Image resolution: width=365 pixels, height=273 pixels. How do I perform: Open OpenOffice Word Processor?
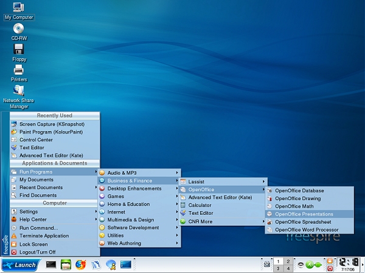(x=305, y=230)
